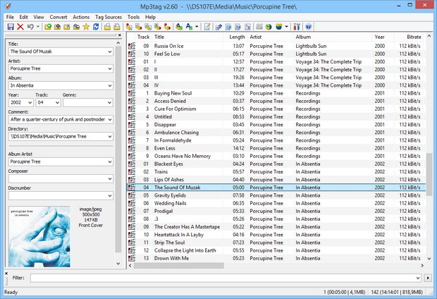Sort by the Title column header
The width and height of the screenshot is (437, 299).
click(x=188, y=37)
